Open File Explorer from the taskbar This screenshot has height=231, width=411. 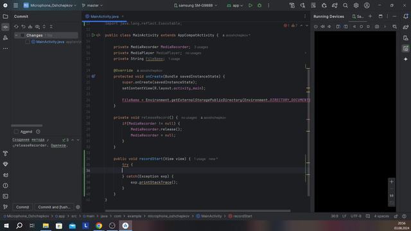(x=46, y=225)
